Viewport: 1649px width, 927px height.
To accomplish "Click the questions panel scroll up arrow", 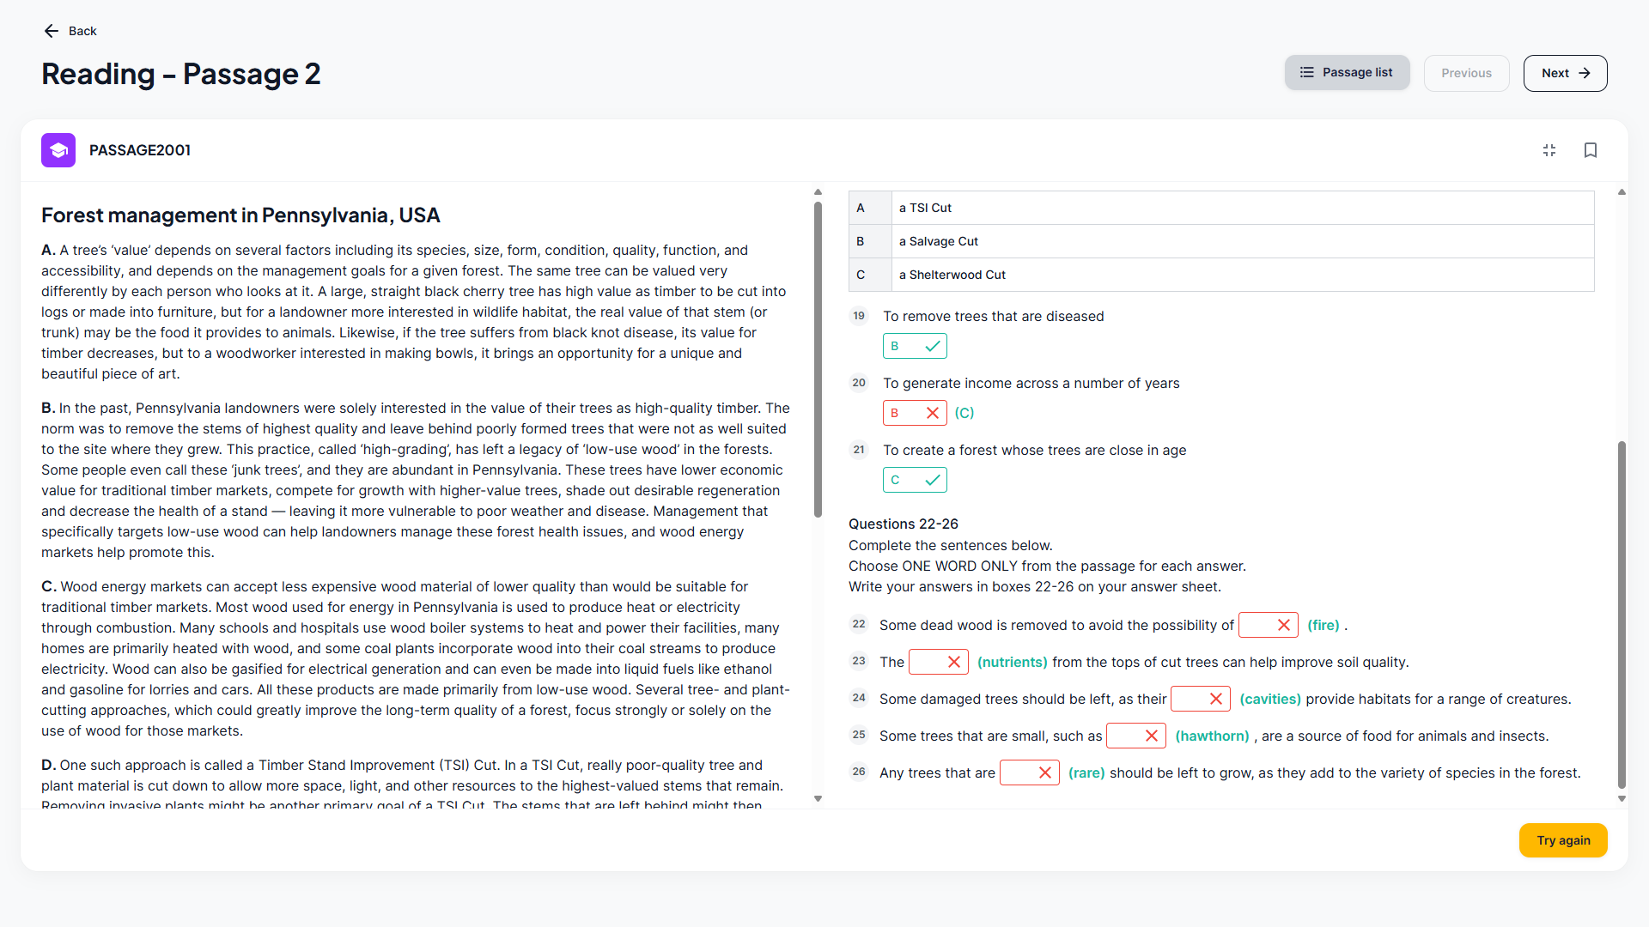I will (x=1622, y=192).
